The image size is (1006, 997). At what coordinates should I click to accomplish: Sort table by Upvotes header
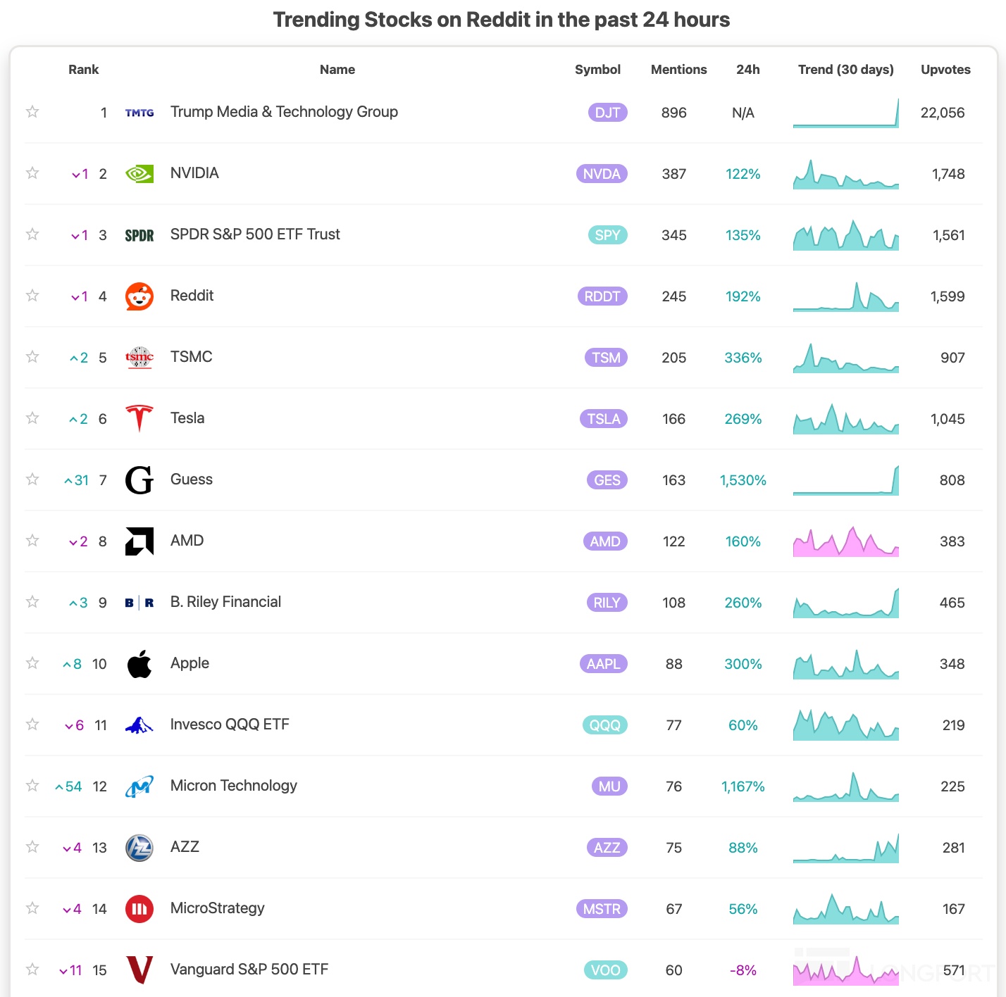(x=945, y=70)
